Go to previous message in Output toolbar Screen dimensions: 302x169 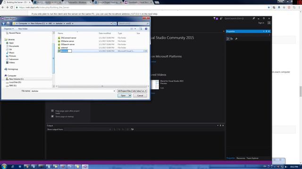pyautogui.click(x=119, y=130)
